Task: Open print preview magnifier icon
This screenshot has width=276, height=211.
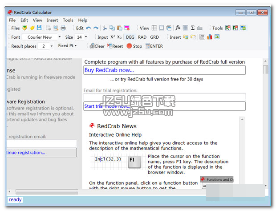Action: click(x=56, y=28)
